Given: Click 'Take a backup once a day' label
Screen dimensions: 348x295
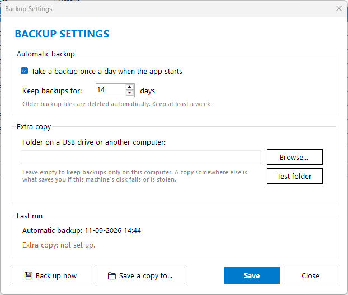Looking at the screenshot, I should (x=106, y=72).
